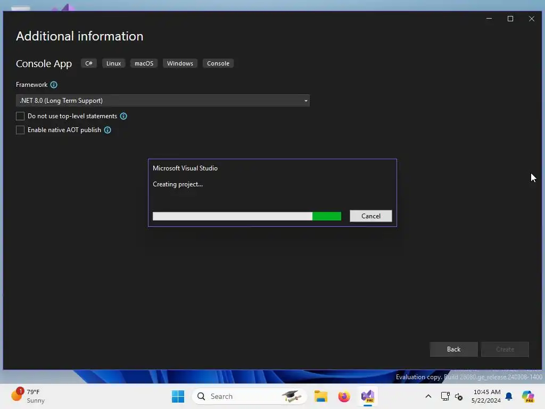
Task: Check 'Do not use top-level statements'
Action: point(20,116)
